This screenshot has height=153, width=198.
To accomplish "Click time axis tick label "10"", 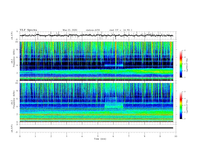I will (x=176, y=136).
